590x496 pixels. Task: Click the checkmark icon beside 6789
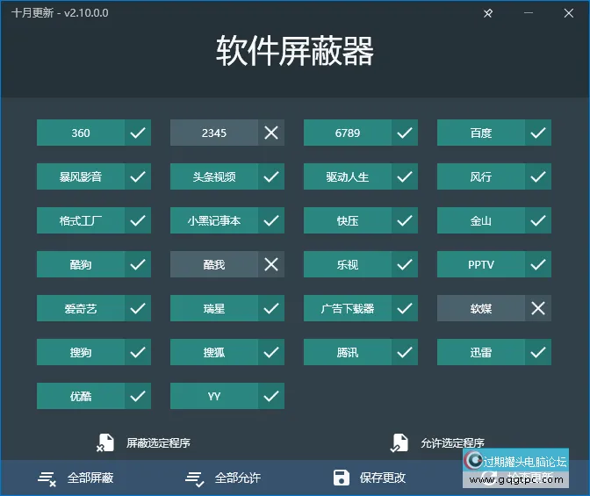pyautogui.click(x=405, y=133)
